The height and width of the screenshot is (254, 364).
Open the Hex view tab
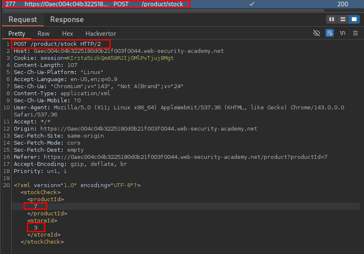pyautogui.click(x=68, y=34)
